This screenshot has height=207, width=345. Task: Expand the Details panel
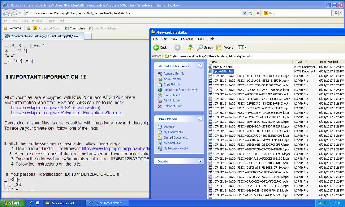(200, 161)
